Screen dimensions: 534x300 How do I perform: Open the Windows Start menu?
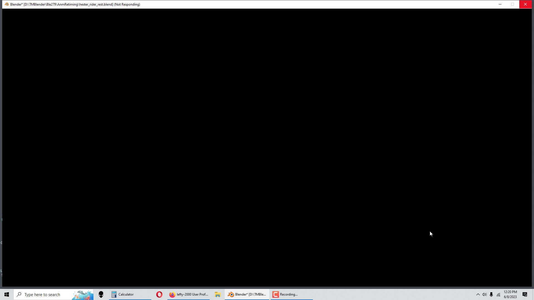click(7, 294)
